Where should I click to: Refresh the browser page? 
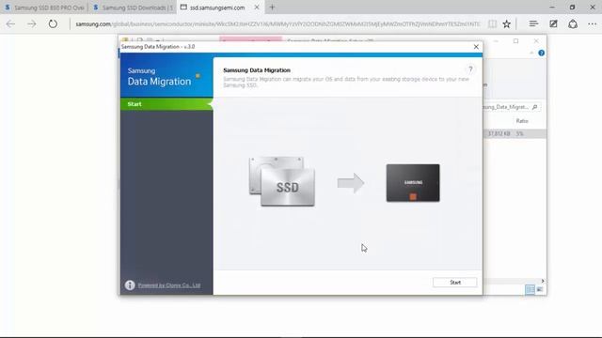point(53,24)
